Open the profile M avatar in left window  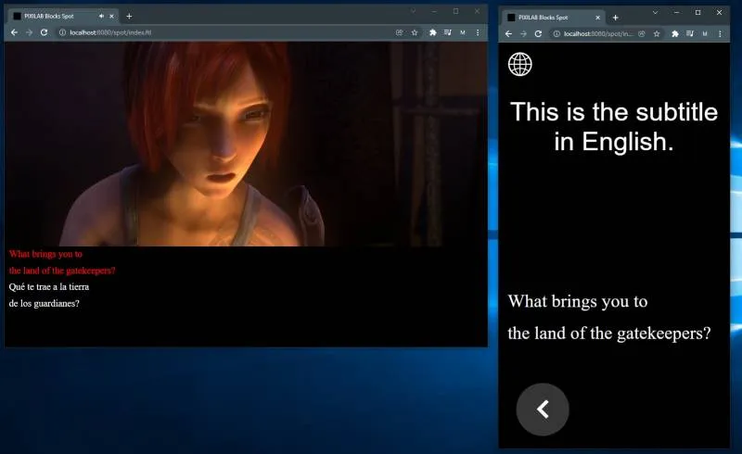click(463, 32)
